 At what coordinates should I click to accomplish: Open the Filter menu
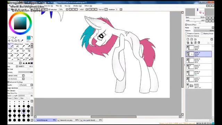click(x=59, y=6)
